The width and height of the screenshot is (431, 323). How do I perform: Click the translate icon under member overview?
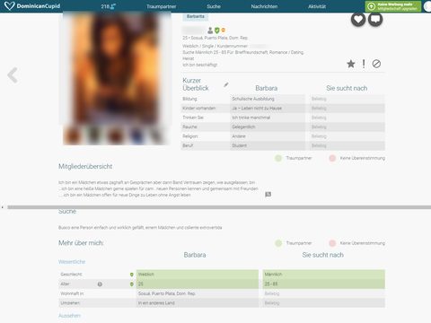[268, 195]
